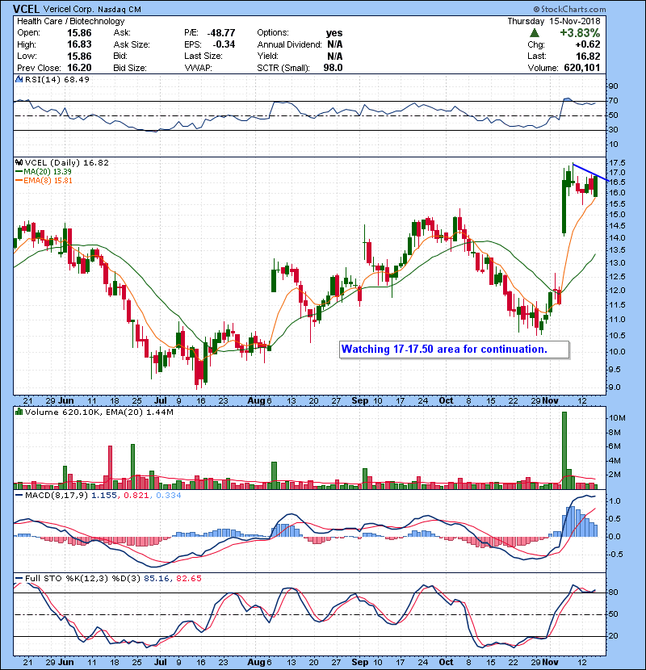Click the 90 level on RSI axis

[614, 86]
